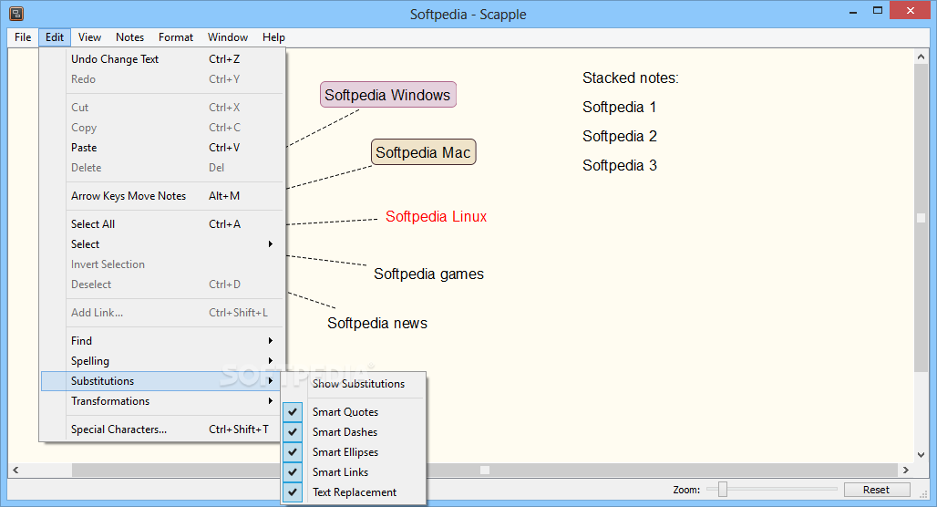Expand the Substitutions submenu

point(162,381)
